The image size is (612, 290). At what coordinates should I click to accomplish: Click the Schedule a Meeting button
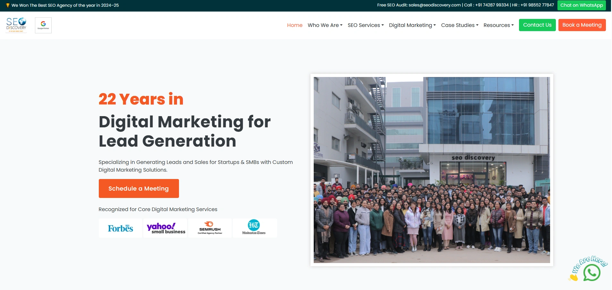coord(138,188)
